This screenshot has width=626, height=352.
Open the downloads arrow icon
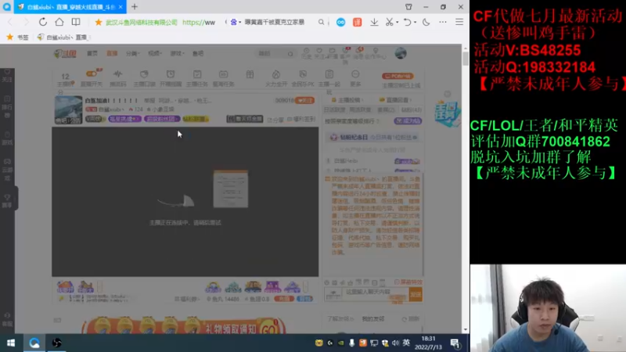374,23
